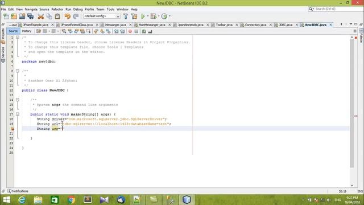
Task: Click the Copy toolbar icon
Action: (49, 17)
